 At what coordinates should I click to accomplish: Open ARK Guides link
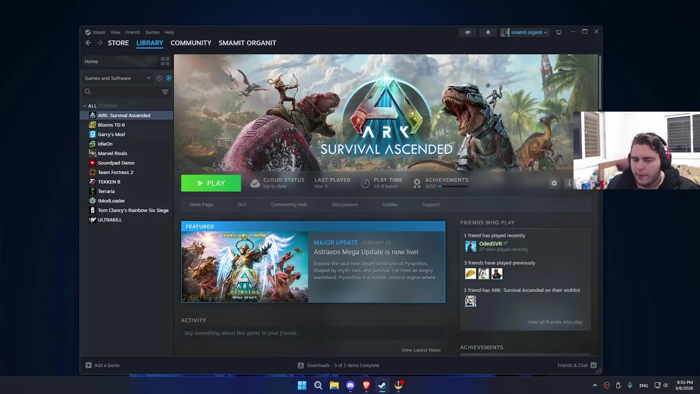pyautogui.click(x=390, y=205)
